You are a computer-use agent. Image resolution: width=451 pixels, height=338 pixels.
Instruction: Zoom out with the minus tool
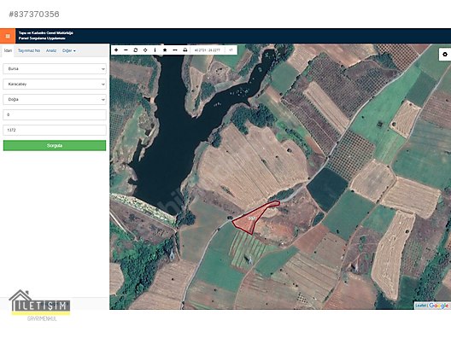click(126, 50)
